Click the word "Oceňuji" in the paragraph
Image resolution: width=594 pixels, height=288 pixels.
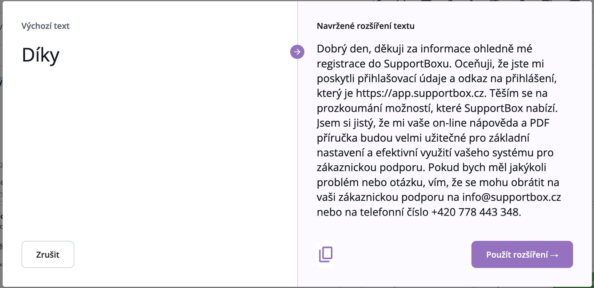pos(474,64)
